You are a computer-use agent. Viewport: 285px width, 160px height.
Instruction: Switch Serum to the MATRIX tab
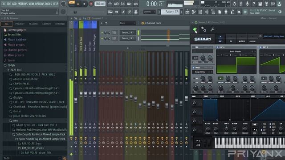click(241, 39)
